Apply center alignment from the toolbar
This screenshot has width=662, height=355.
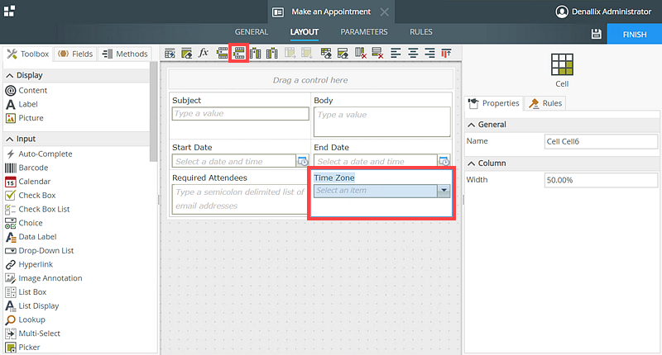(412, 54)
